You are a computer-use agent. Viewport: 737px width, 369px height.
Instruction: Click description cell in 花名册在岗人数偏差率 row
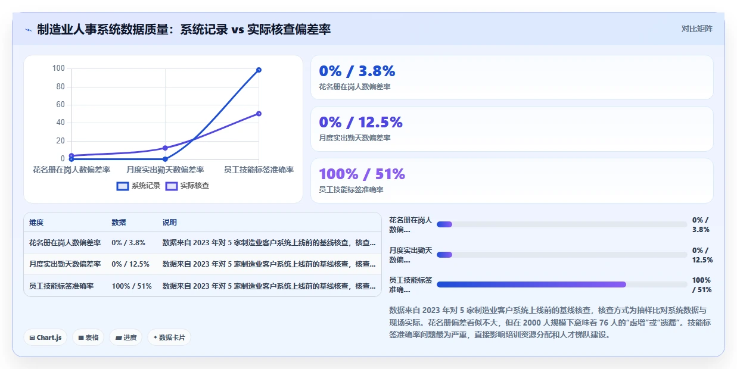pos(269,243)
